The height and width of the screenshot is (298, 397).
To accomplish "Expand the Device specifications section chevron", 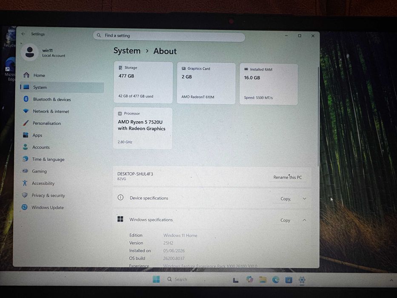I will coord(304,199).
